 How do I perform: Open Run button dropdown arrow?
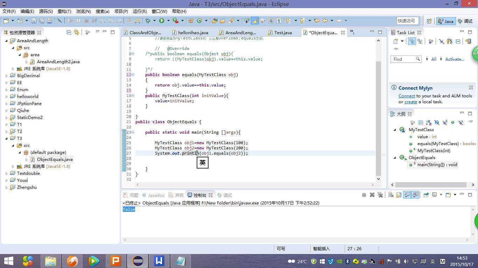point(168,21)
